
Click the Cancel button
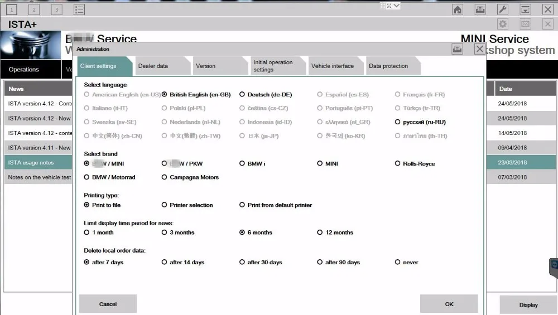tap(108, 304)
